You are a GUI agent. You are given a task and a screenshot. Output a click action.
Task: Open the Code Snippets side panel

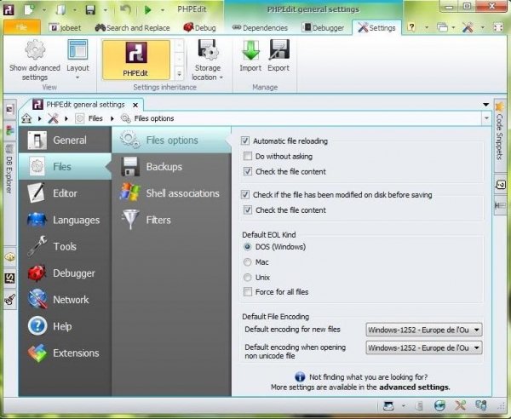point(499,135)
